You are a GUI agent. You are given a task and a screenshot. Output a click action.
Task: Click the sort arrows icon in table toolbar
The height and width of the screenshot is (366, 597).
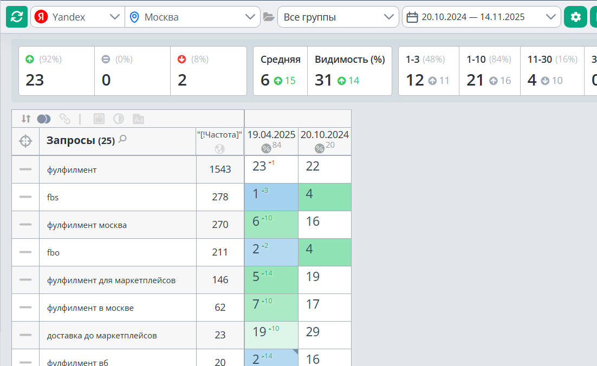(26, 119)
